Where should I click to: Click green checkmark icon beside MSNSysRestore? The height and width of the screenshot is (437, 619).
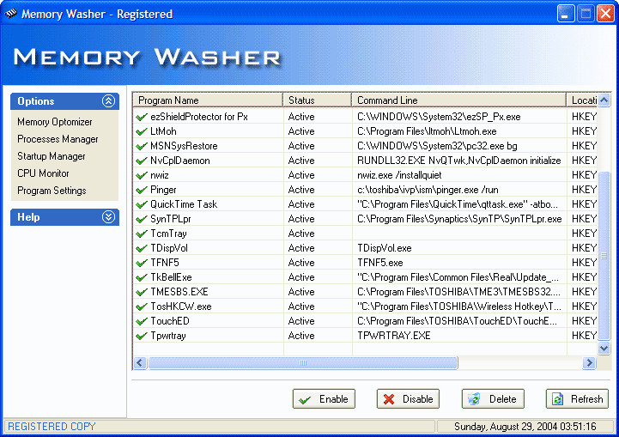coord(142,147)
